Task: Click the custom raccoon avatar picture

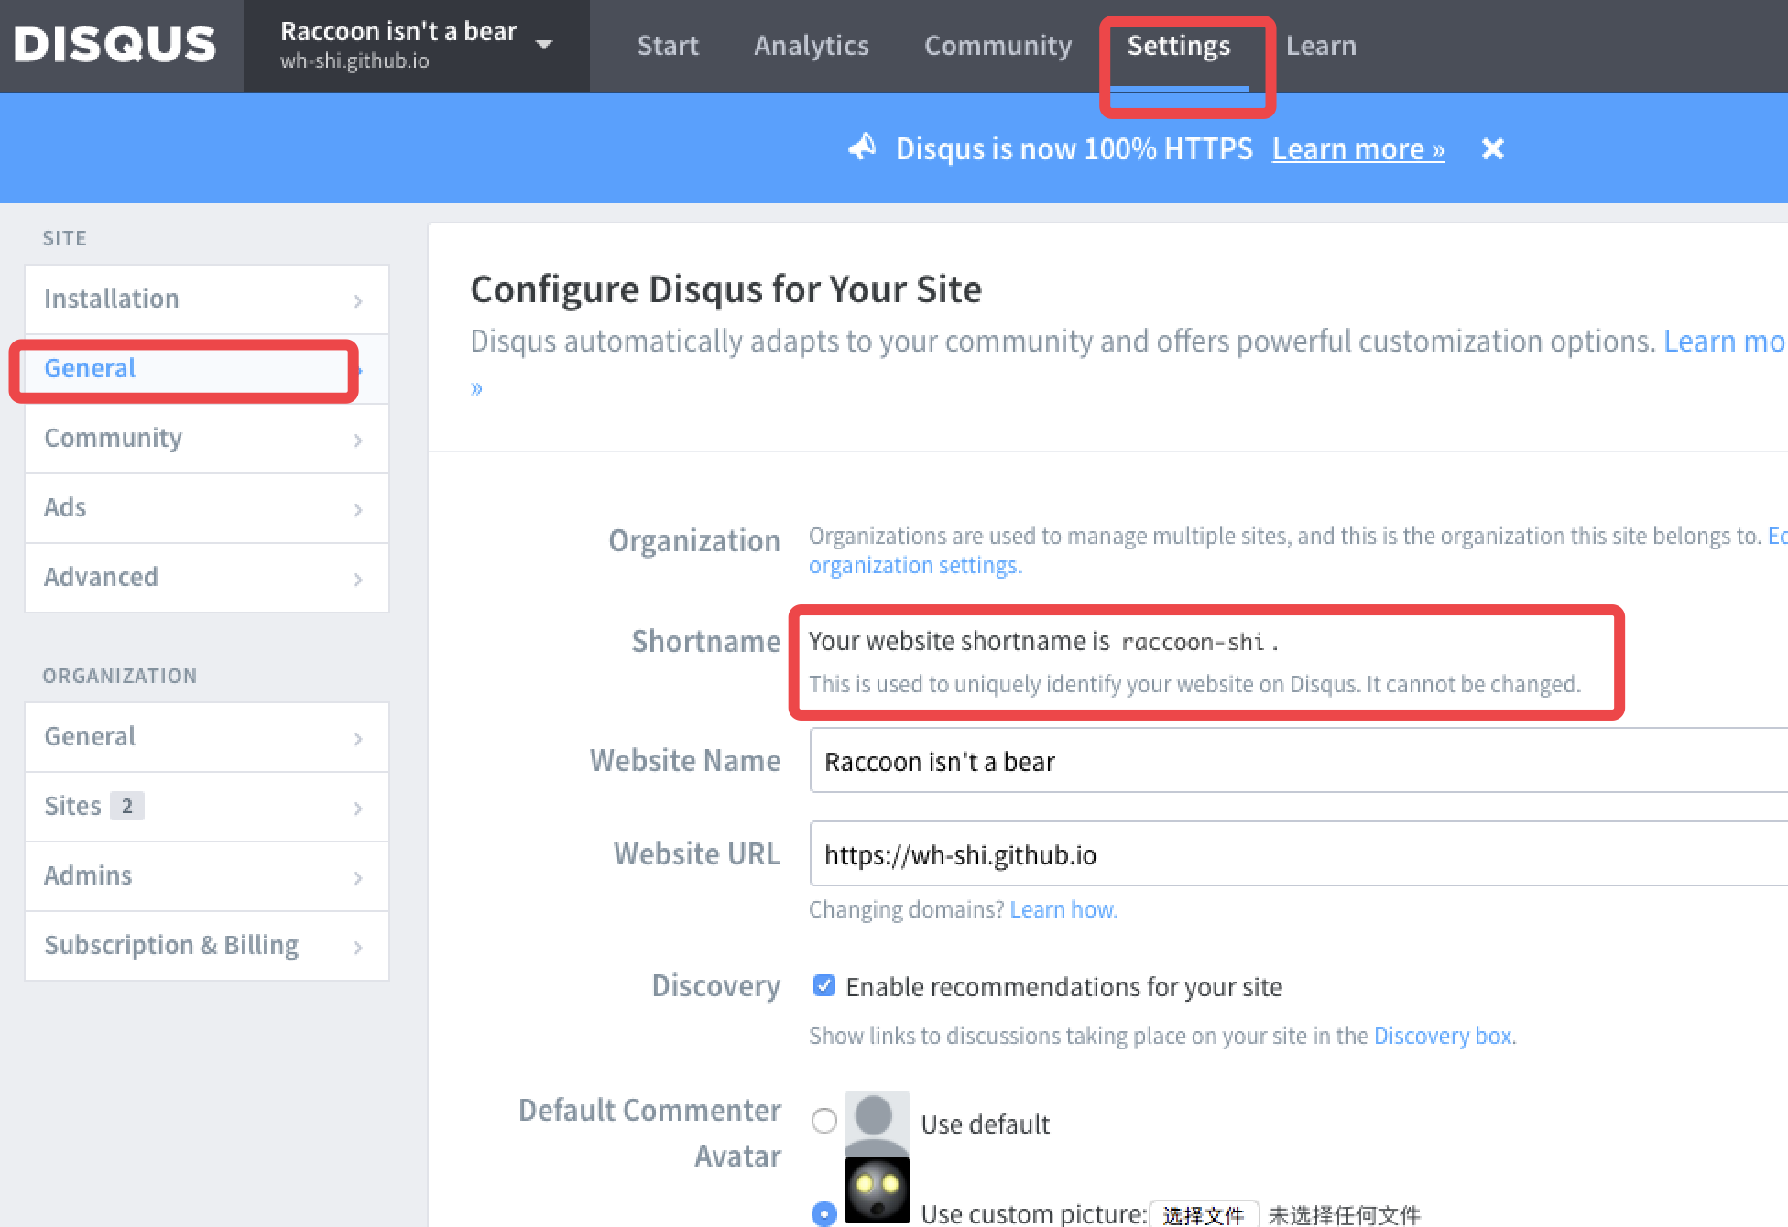Action: coord(877,1190)
